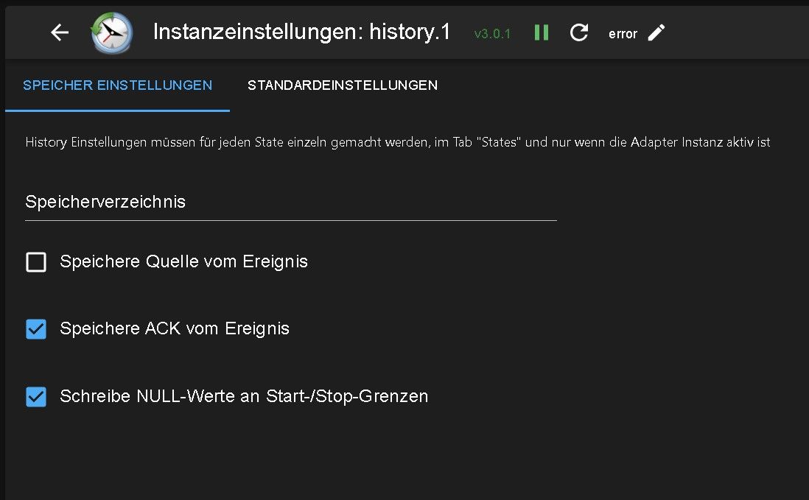
Task: Pause the history.1 instance
Action: pyautogui.click(x=542, y=32)
